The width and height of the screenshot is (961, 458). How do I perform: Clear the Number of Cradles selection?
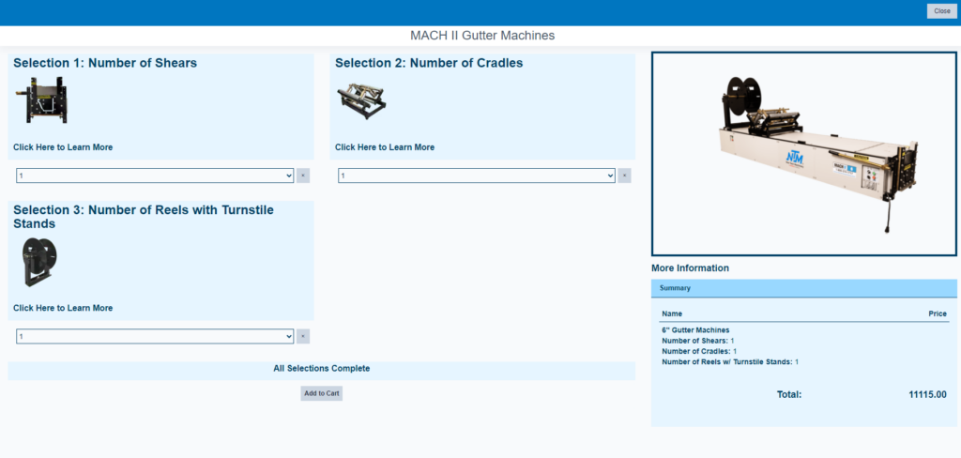coord(624,176)
